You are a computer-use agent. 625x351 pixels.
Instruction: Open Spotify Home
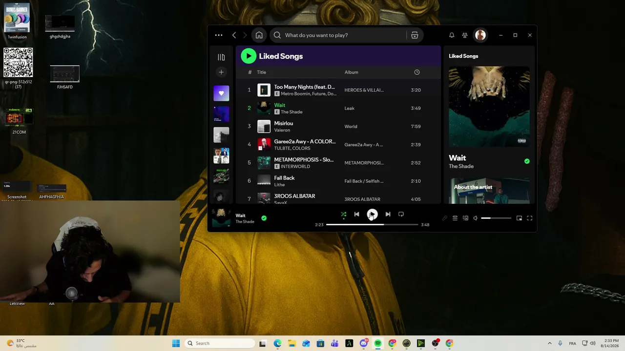259,35
